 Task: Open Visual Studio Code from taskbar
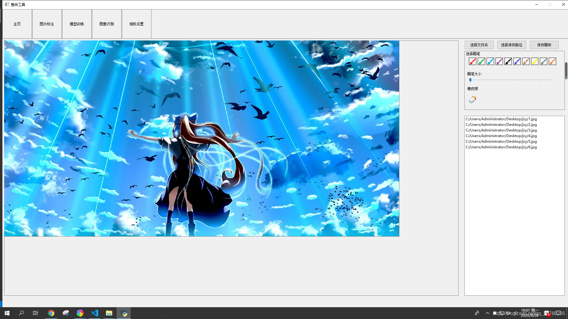coord(94,313)
